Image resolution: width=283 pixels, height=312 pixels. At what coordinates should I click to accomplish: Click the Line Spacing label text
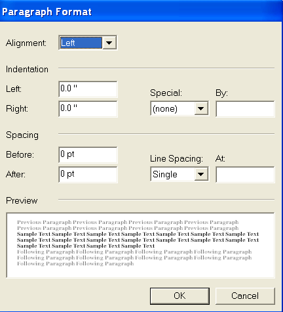[x=176, y=158]
